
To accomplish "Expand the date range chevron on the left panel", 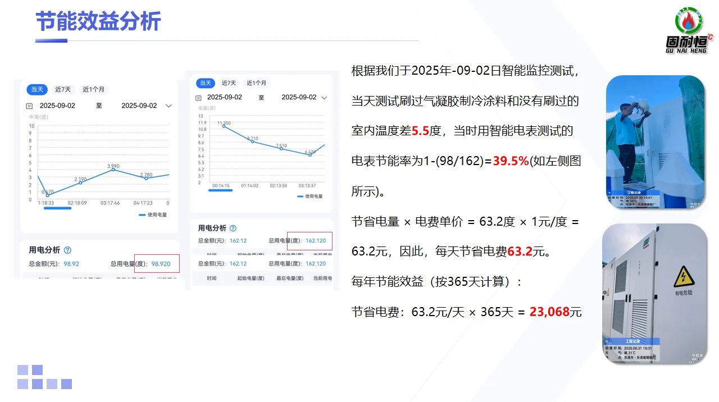I will (170, 106).
